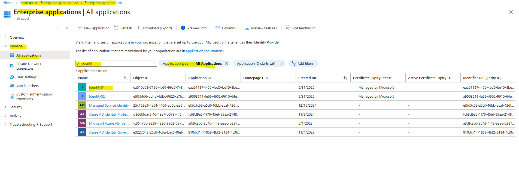Viewport: 519px width, 176px height.
Task: Click Application ID a3dfc3c6-2c7d-4f42-aeec-b287...
Action: pyautogui.click(x=214, y=123)
